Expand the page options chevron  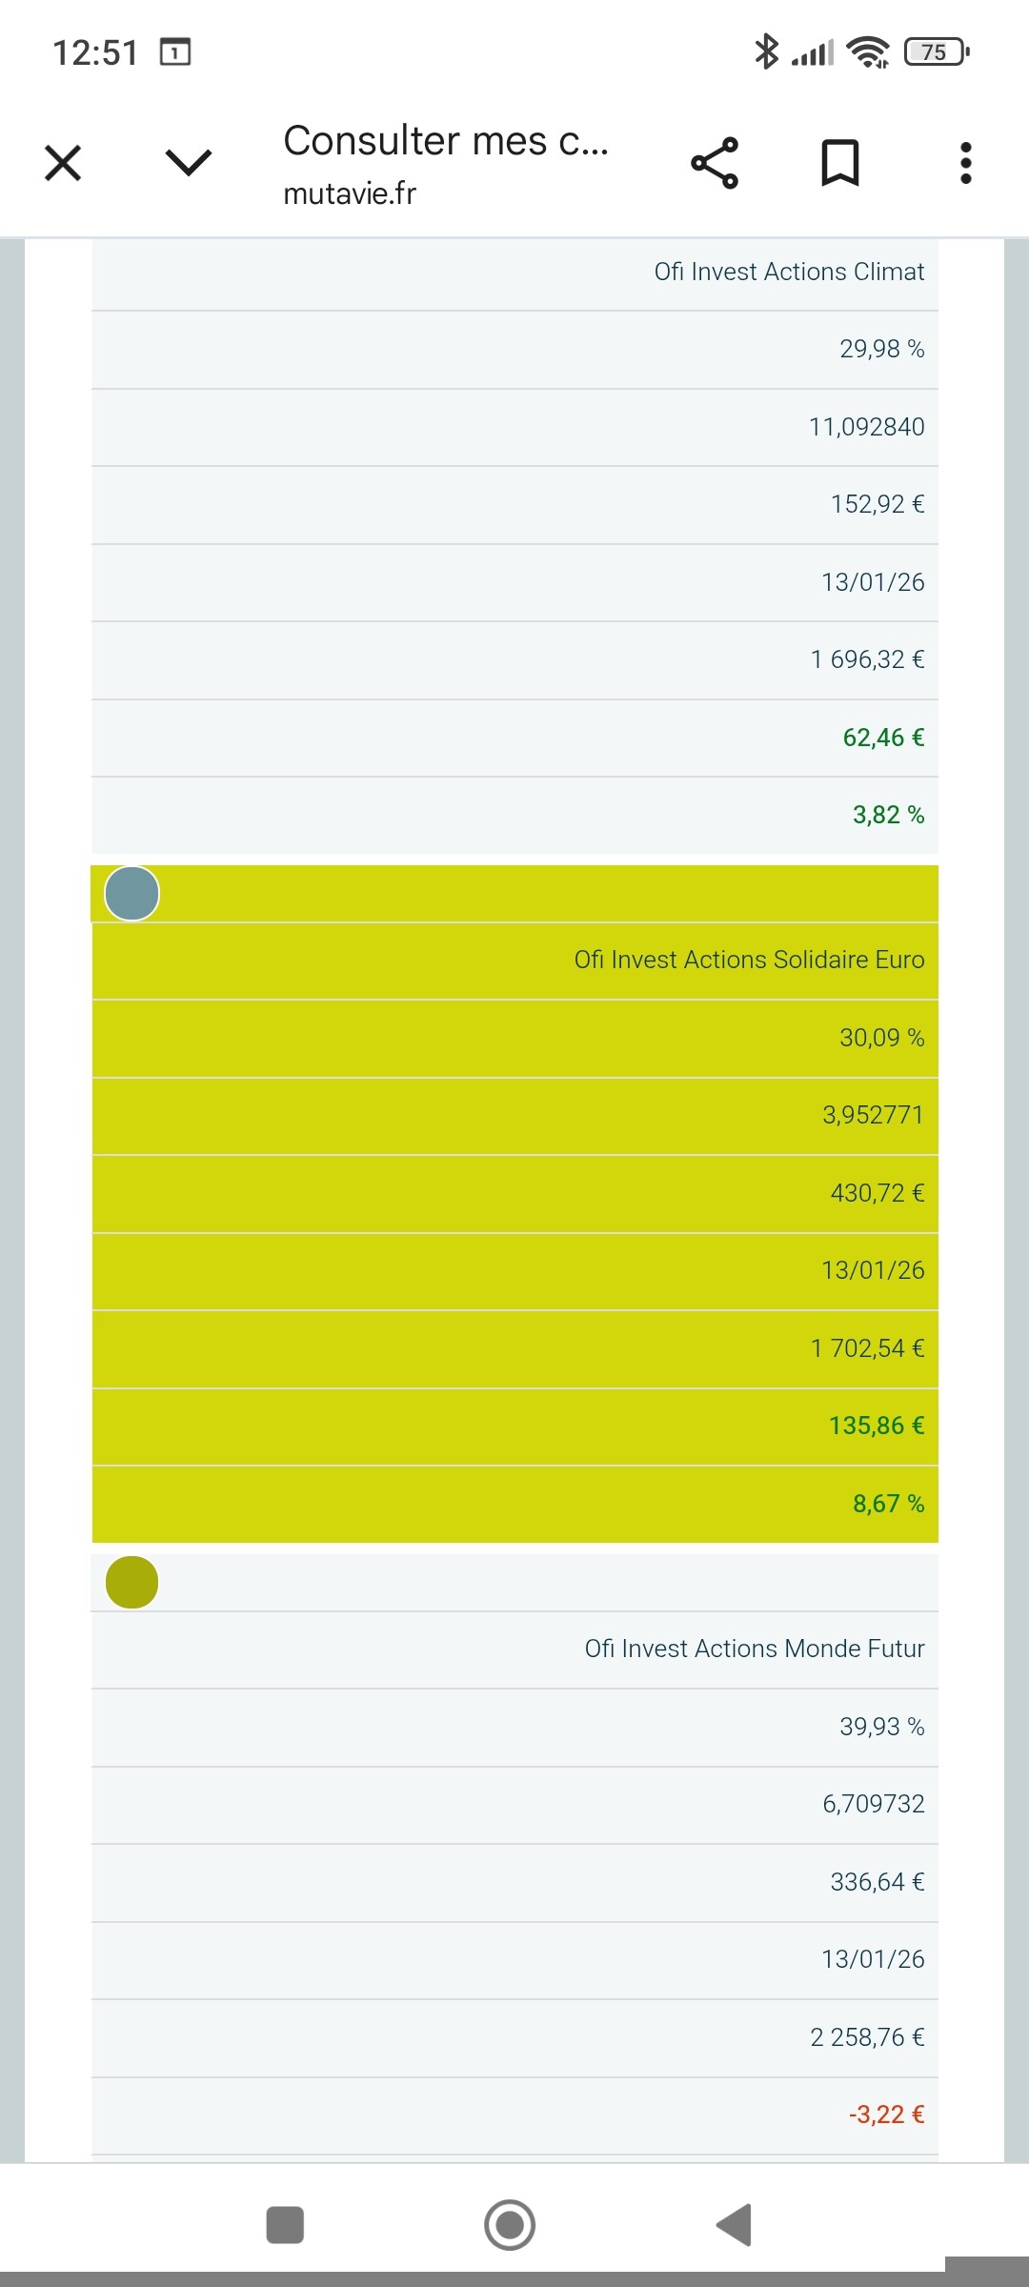[x=188, y=163]
